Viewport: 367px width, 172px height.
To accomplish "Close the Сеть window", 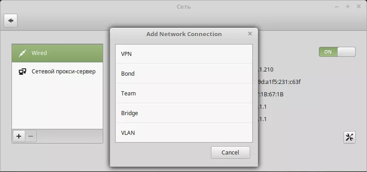I will [x=359, y=6].
